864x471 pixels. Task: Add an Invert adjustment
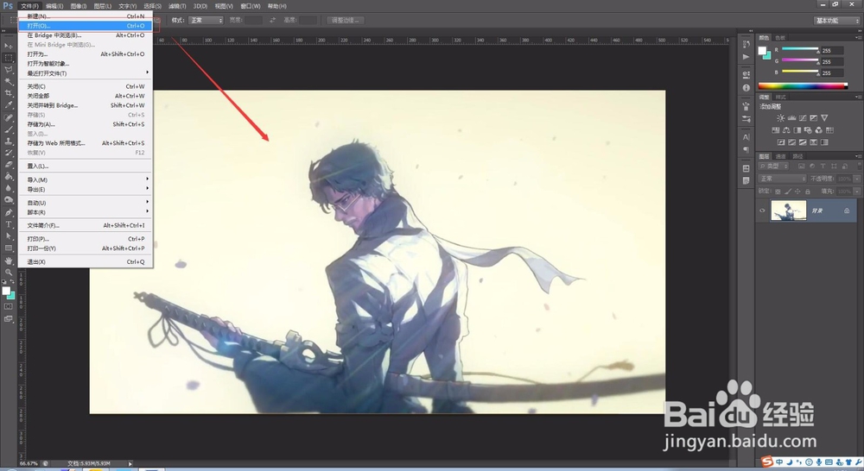tap(781, 142)
